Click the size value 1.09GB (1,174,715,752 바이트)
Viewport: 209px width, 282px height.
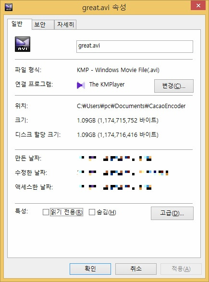click(x=118, y=120)
